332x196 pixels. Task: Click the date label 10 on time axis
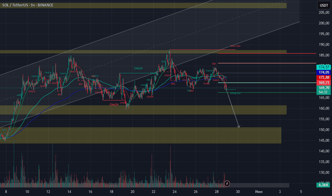coord(27,192)
